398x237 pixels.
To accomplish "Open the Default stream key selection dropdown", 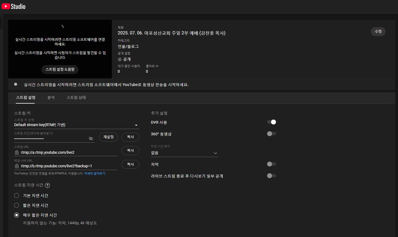I will point(76,125).
